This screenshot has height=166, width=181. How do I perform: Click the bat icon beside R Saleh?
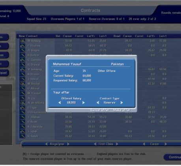(22, 136)
